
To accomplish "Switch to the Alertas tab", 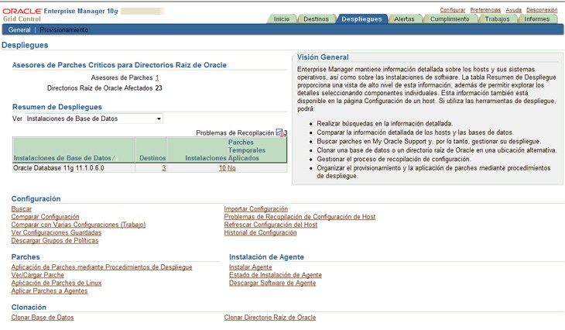I will pos(404,19).
